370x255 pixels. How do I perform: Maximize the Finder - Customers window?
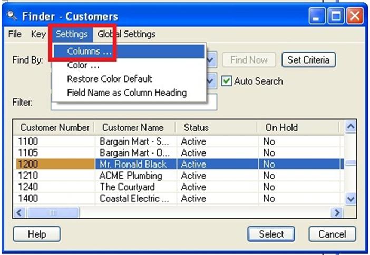(336, 16)
